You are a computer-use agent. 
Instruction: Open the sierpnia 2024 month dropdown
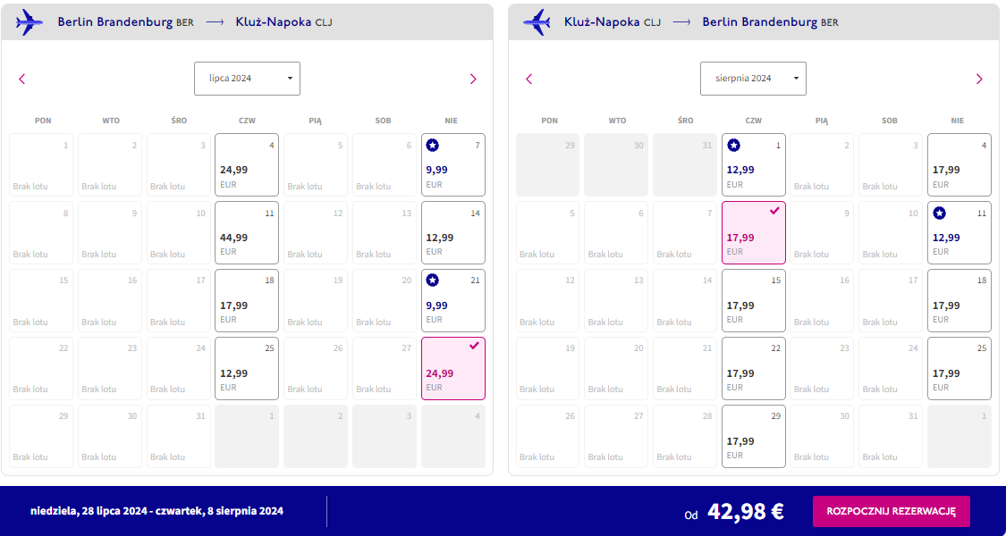[x=753, y=79]
